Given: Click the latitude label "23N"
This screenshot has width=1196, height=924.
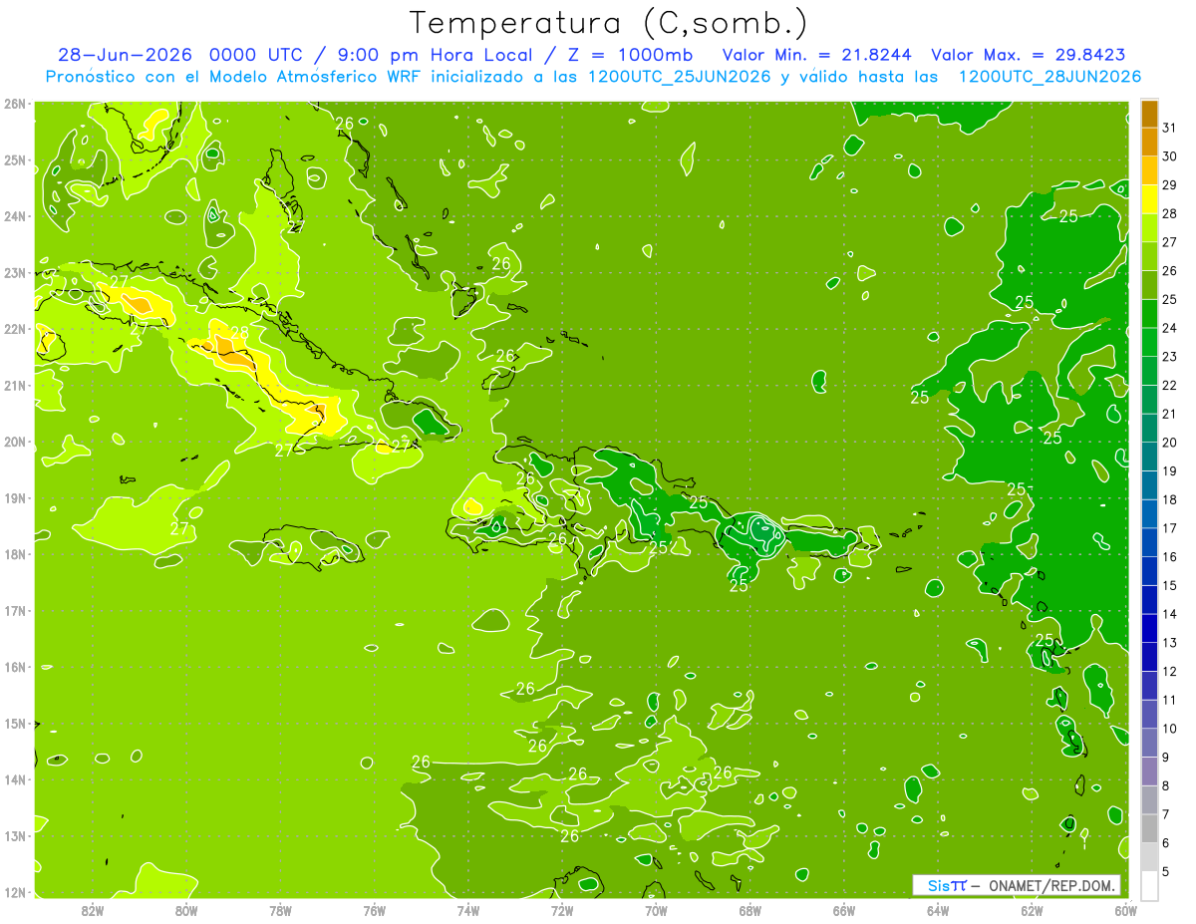Looking at the screenshot, I should 15,272.
